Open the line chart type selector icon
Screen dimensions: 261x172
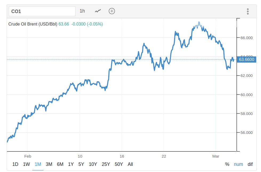click(x=98, y=11)
